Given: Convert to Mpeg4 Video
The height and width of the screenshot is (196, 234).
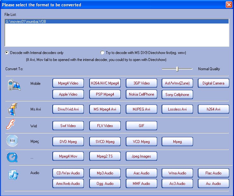Looking at the screenshot, I should pyautogui.click(x=68, y=83).
